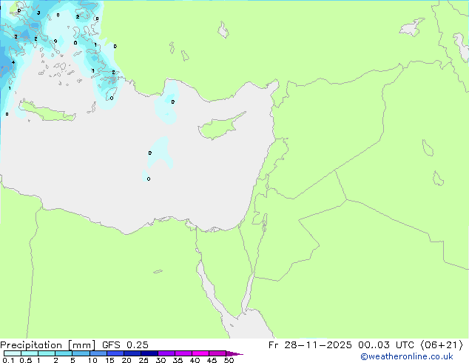Choose the 2–5 mm legend swatch
Image resolution: width=469 pixels, height=363 pixels.
pyautogui.click(x=64, y=353)
